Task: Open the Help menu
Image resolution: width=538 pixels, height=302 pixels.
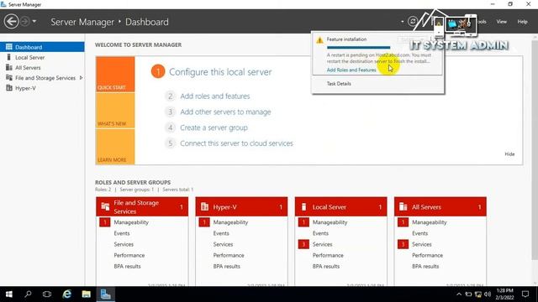Action: [x=522, y=22]
